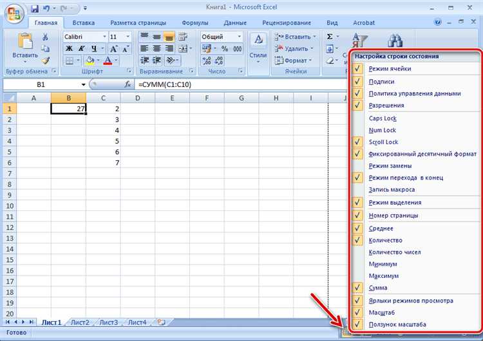Screen dimensions: 483x341
Task: Click the cell borders icon
Action: click(70, 60)
